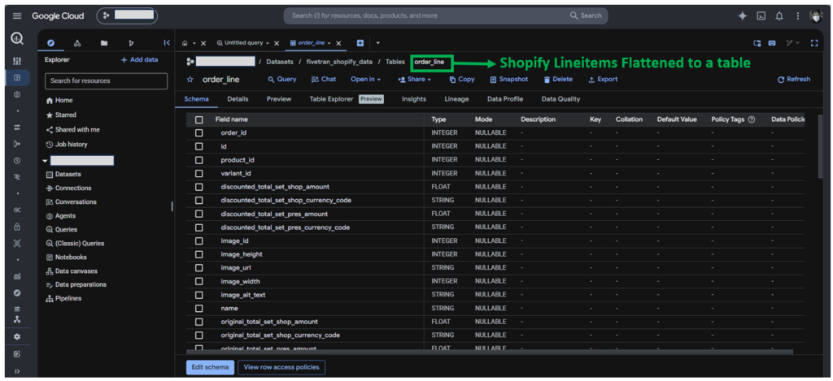
Task: Collapse the Explorer pane with arrow icon
Action: click(x=166, y=43)
